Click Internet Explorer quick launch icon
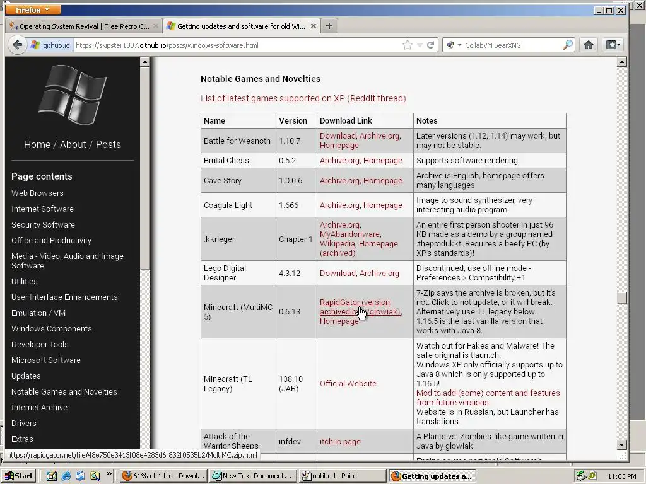This screenshot has width=646, height=484. pos(66,476)
